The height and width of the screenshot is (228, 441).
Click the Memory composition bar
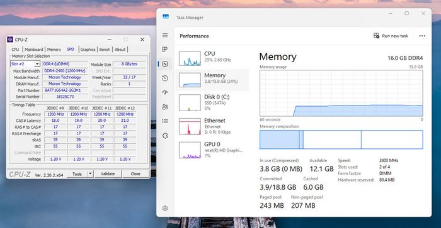click(x=341, y=139)
